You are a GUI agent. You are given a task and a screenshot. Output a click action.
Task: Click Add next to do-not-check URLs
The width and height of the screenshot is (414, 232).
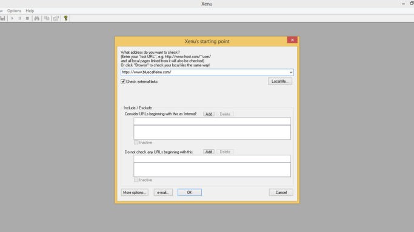pos(209,152)
